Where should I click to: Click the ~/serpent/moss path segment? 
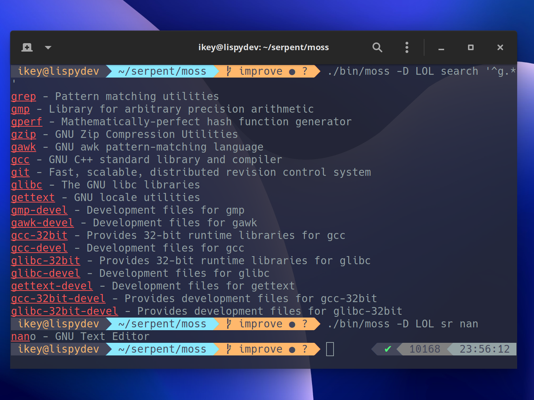point(162,71)
